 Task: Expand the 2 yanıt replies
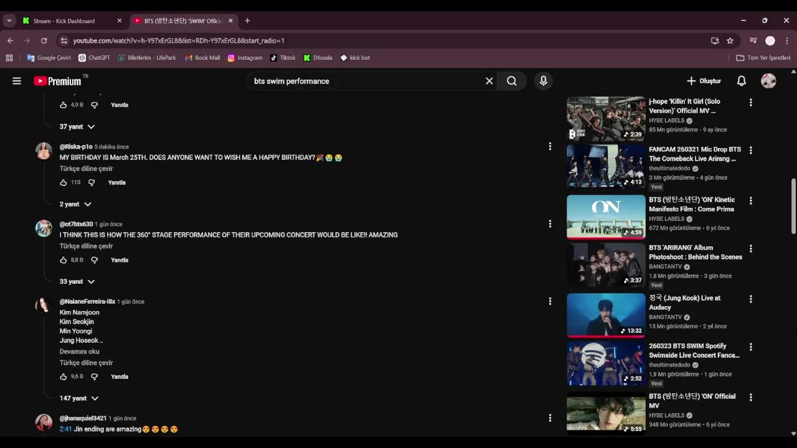(x=75, y=204)
